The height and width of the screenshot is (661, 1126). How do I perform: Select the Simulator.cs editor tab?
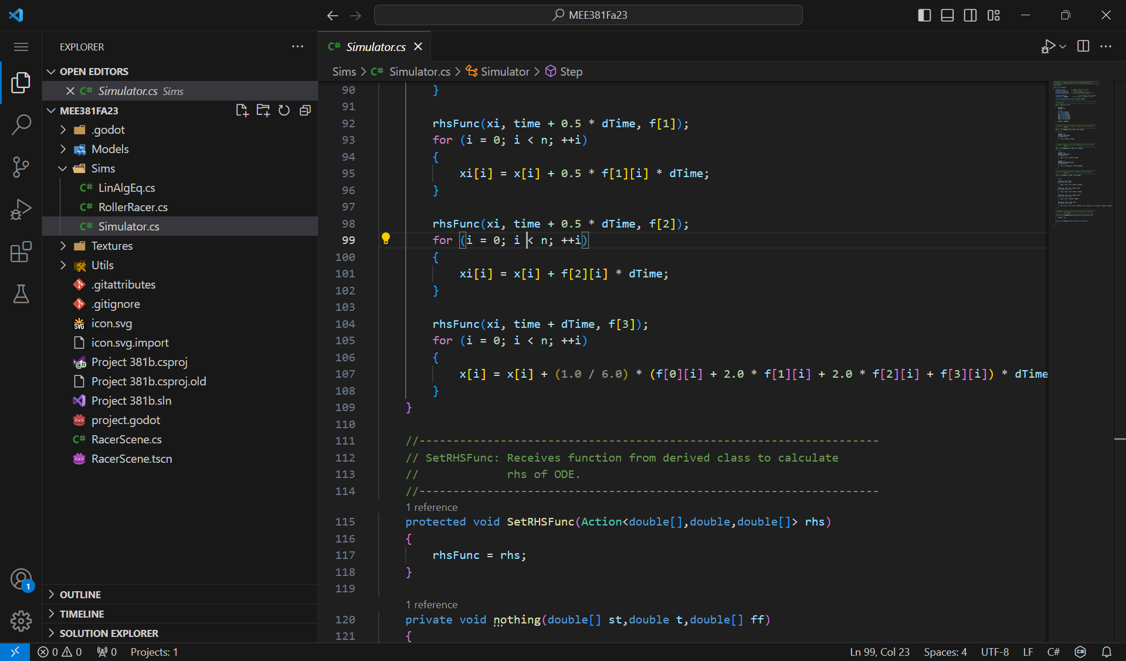click(x=375, y=46)
